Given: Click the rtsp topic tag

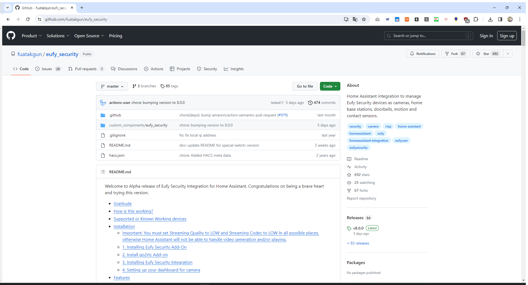Looking at the screenshot, I should point(388,126).
